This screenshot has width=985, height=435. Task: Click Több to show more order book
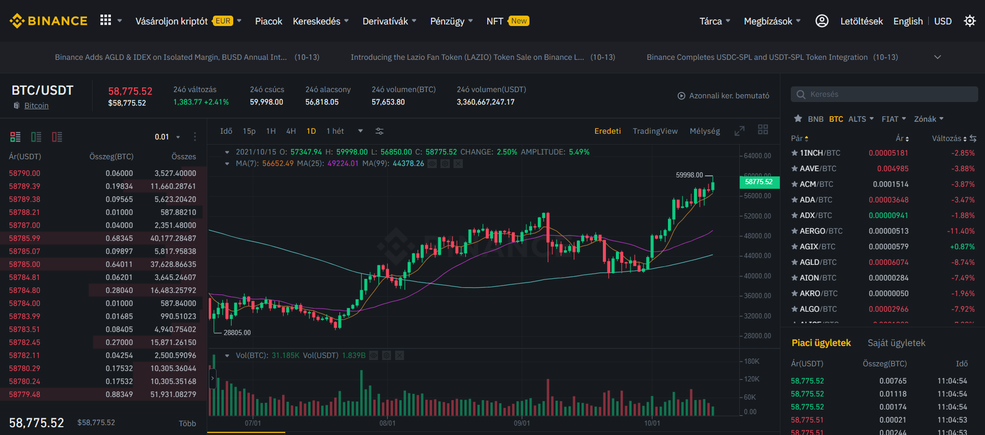(187, 424)
